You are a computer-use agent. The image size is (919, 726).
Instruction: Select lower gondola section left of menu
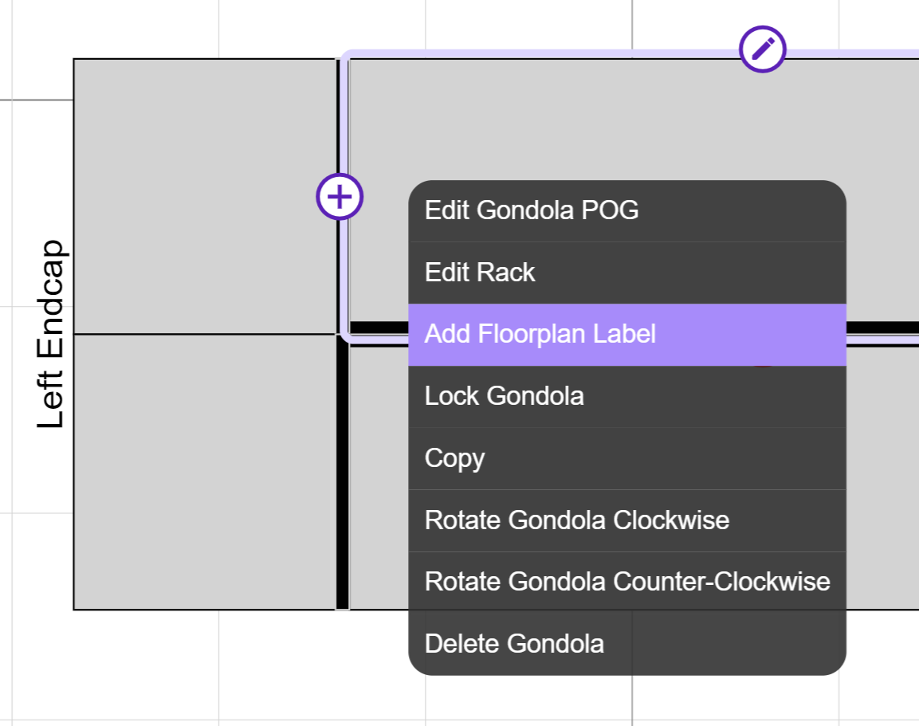[x=379, y=477]
